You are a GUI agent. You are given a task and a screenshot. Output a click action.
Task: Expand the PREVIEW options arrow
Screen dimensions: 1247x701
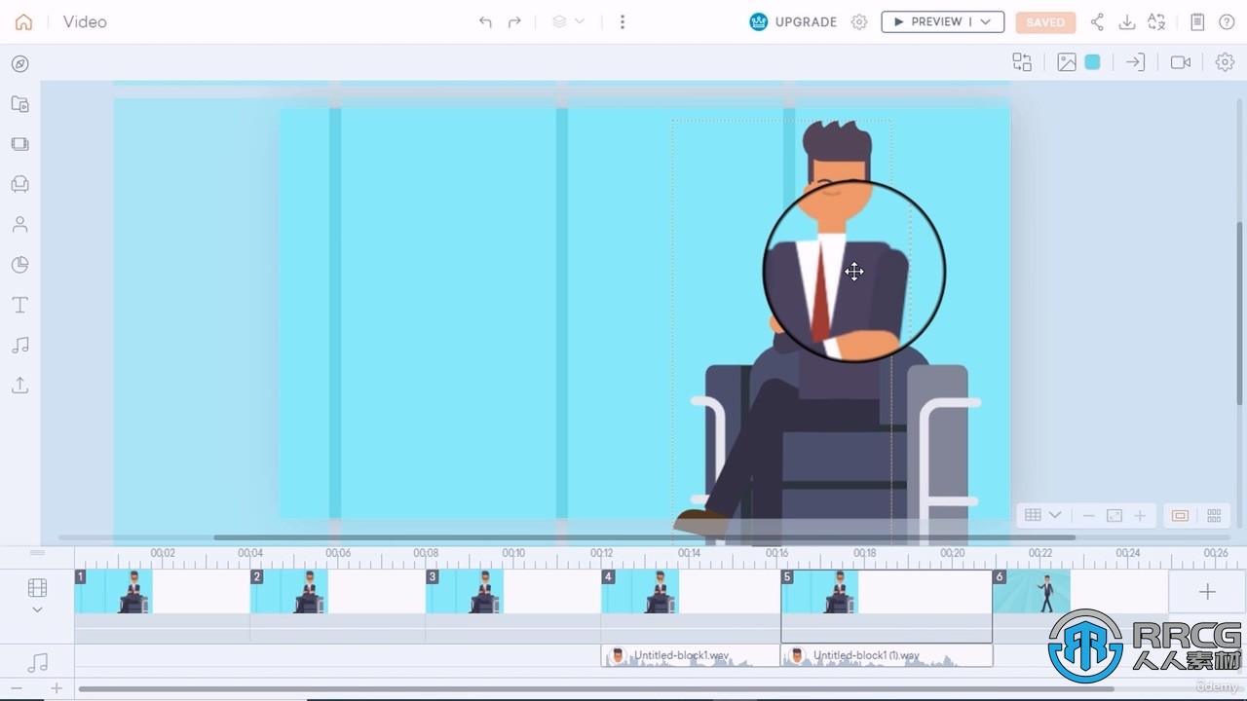(987, 21)
